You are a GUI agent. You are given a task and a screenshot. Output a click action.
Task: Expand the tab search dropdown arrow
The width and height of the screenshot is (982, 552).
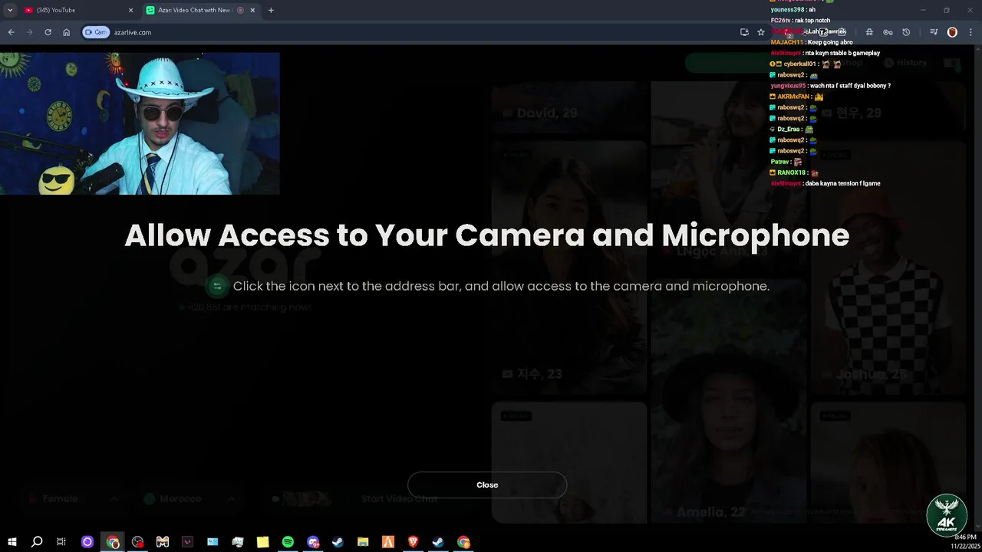(x=10, y=10)
